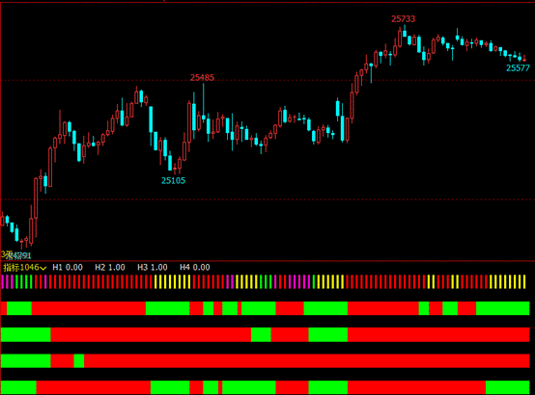Viewport: 535px width, 395px height.
Task: Click the H2 1.00 indicator value
Action: tap(110, 267)
